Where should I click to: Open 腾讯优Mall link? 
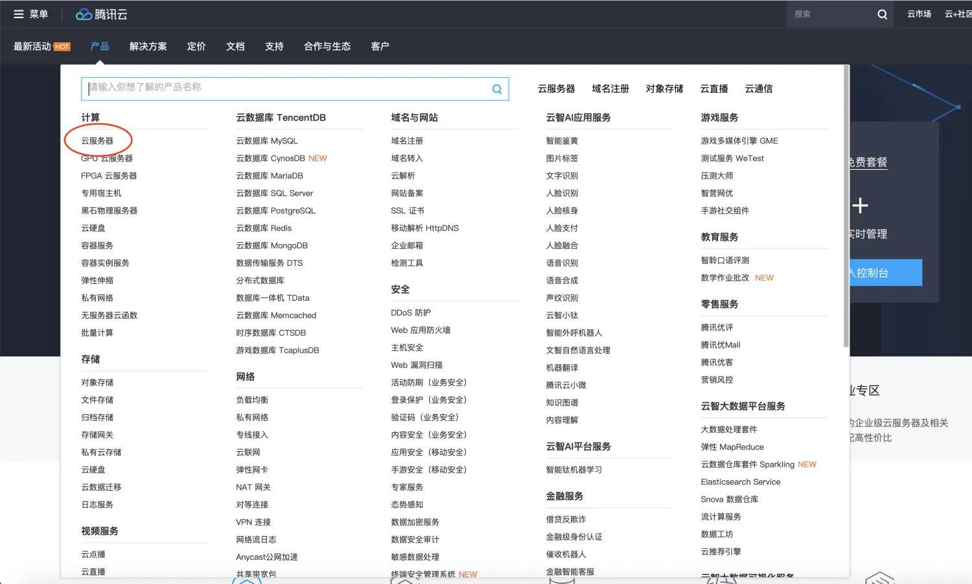(721, 345)
